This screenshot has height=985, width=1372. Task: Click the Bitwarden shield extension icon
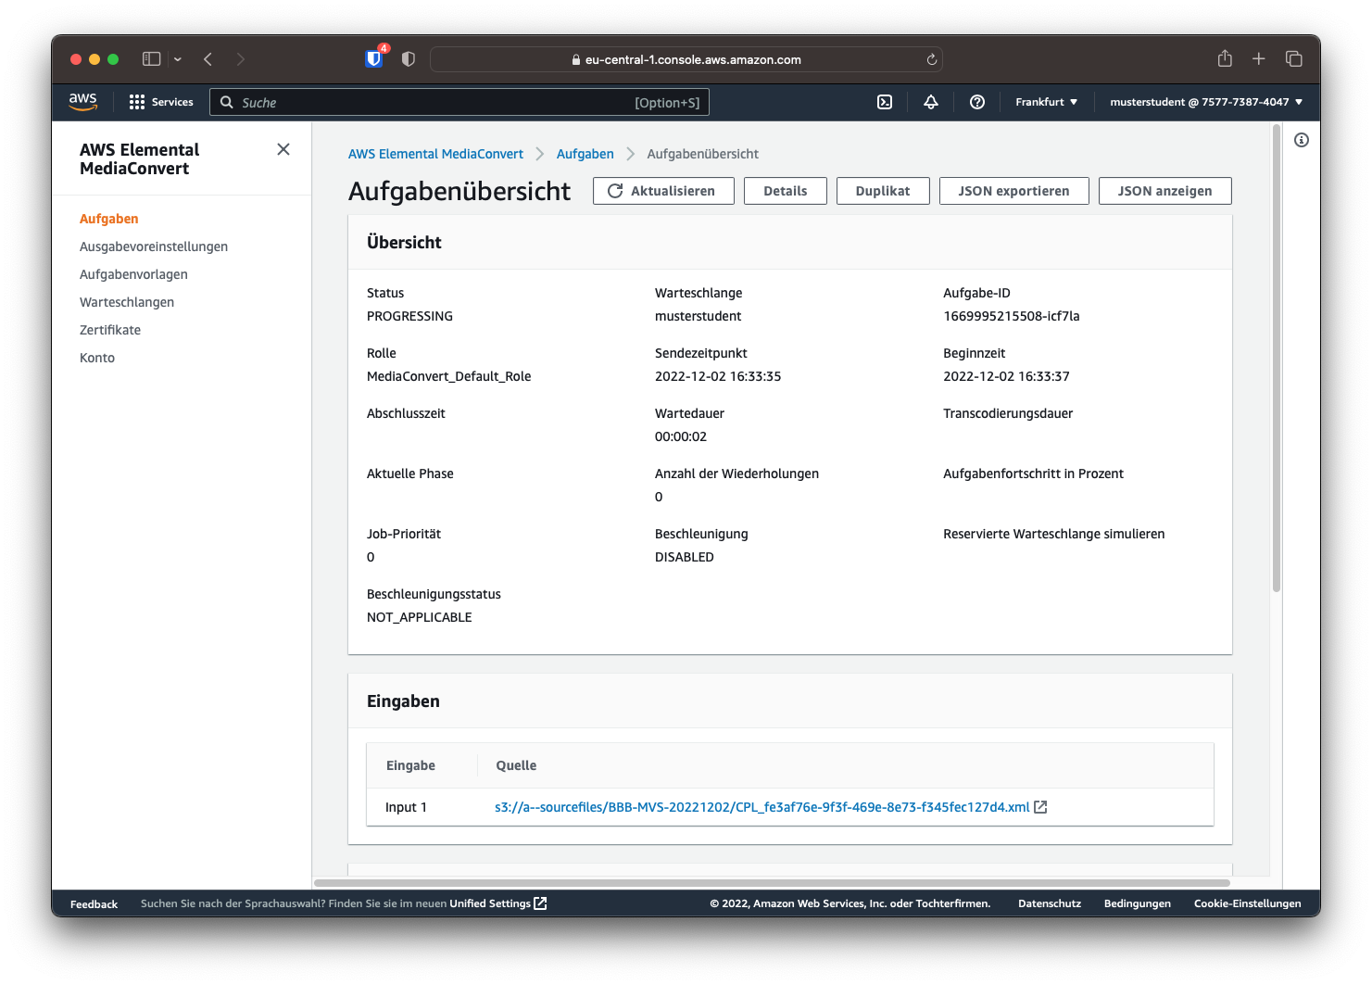tap(374, 58)
